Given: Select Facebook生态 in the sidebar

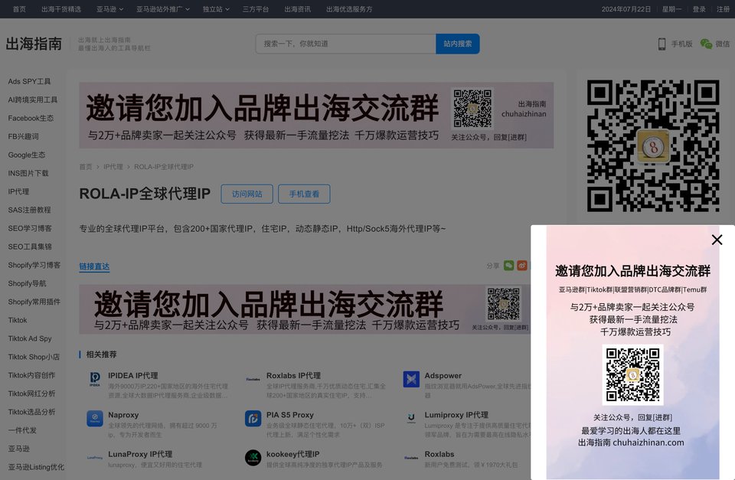Looking at the screenshot, I should tap(31, 118).
